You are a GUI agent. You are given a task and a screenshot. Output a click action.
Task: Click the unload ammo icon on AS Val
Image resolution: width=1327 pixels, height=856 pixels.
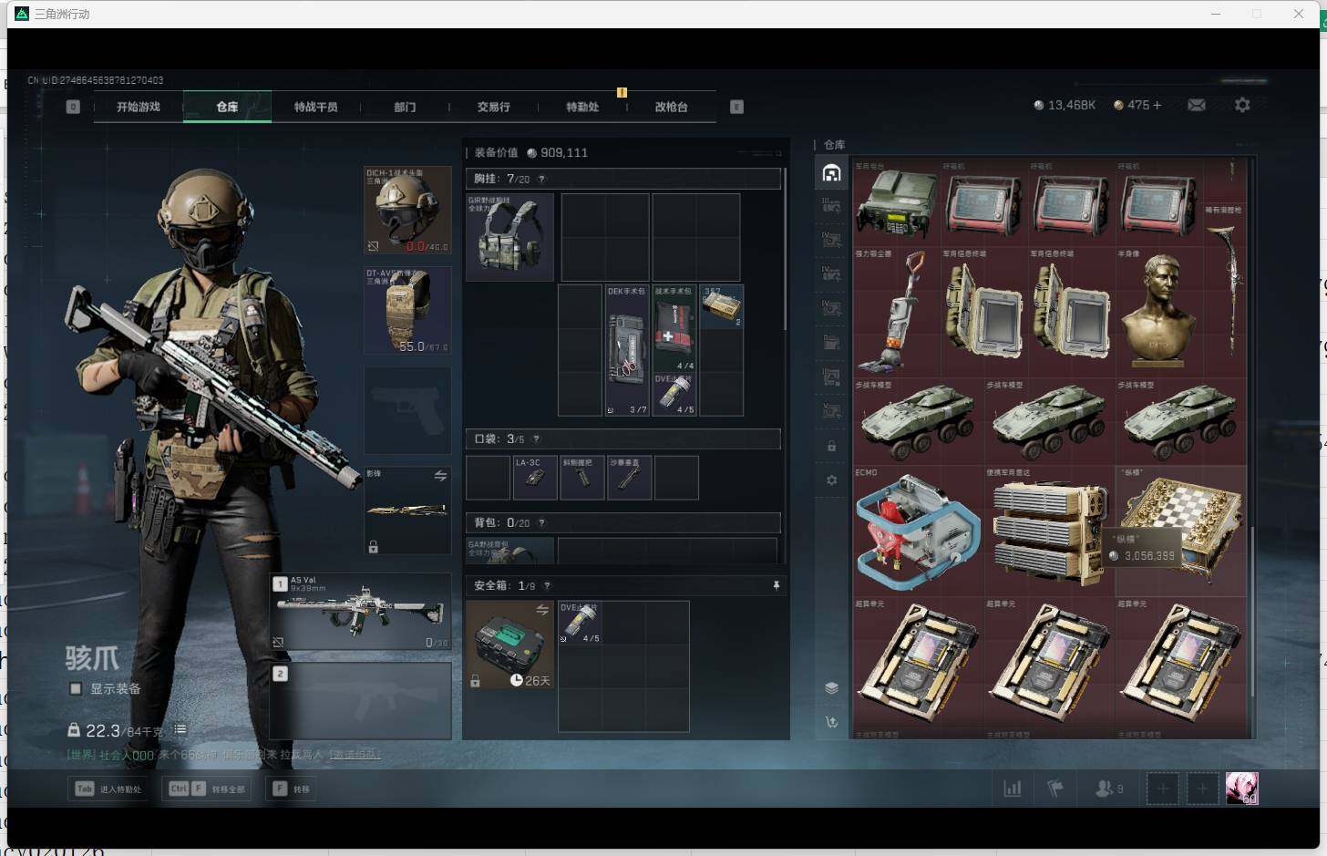point(278,642)
